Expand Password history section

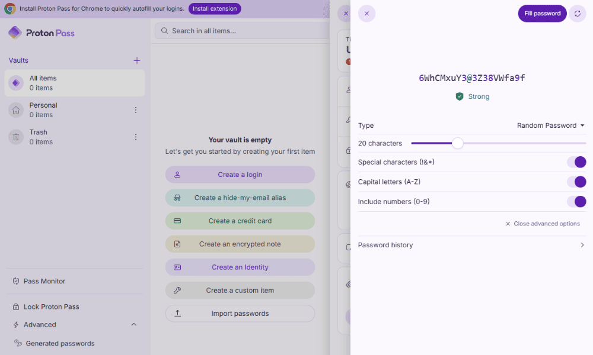point(471,245)
